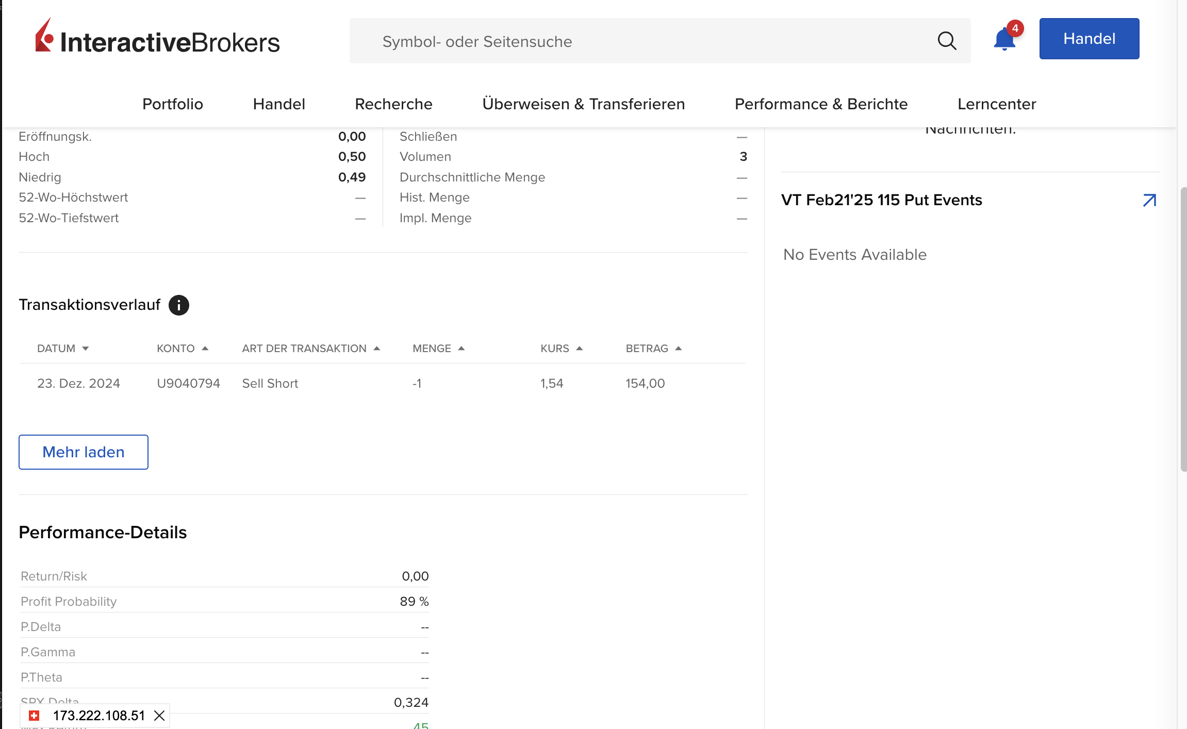Open the Handel navigation menu
Image resolution: width=1187 pixels, height=729 pixels.
(x=279, y=104)
